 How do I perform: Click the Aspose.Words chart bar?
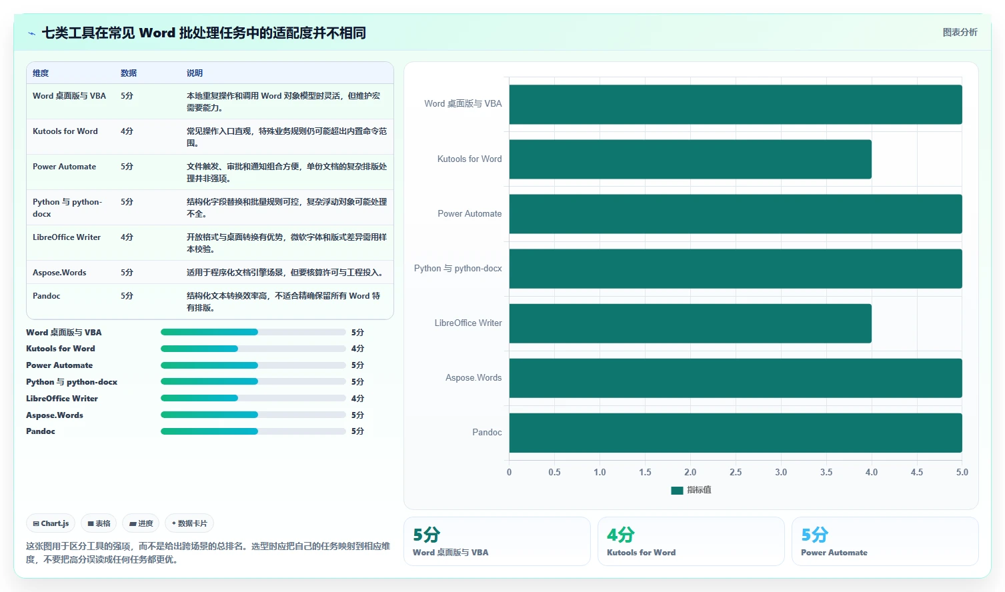coord(736,378)
